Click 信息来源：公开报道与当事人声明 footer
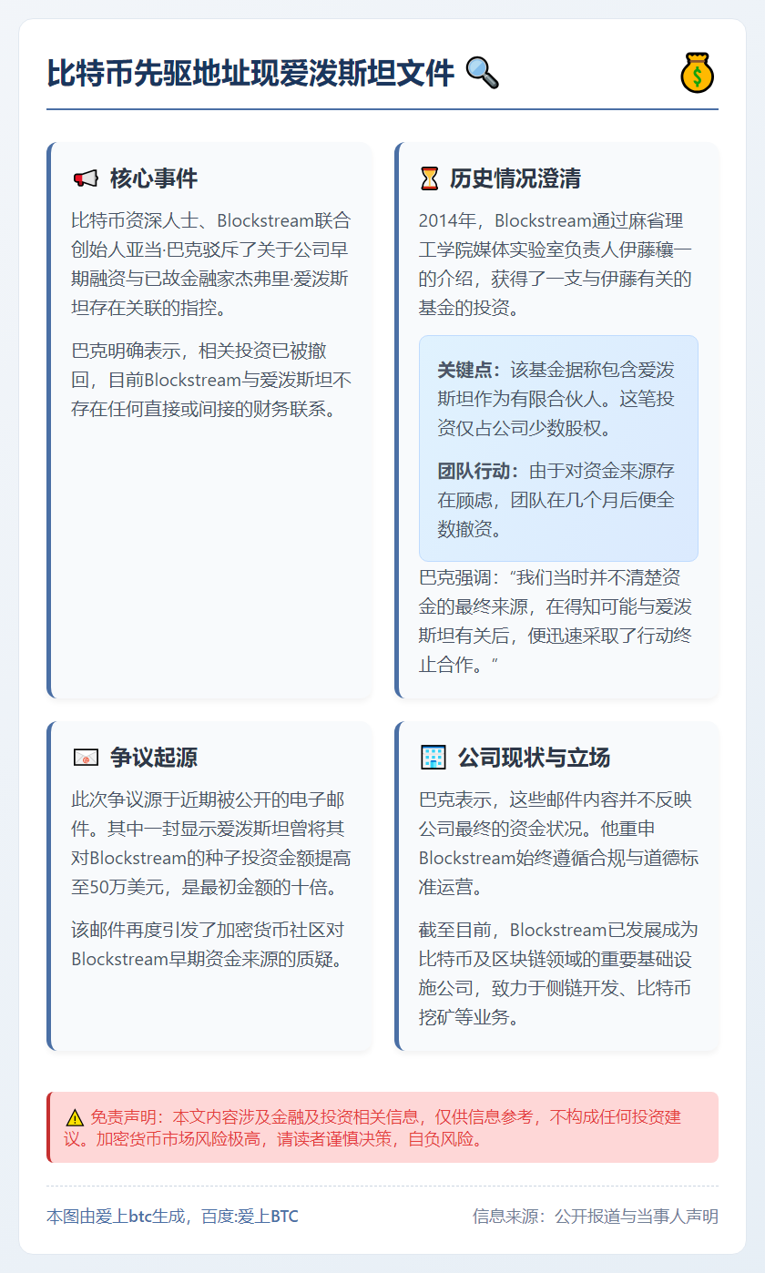 pos(596,1217)
